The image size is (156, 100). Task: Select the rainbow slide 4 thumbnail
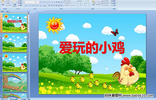click(x=15, y=83)
